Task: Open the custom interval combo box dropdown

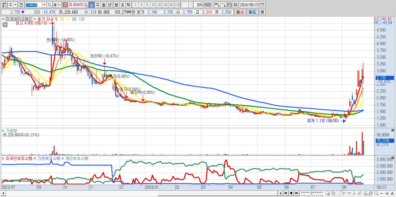Action: 191,5
